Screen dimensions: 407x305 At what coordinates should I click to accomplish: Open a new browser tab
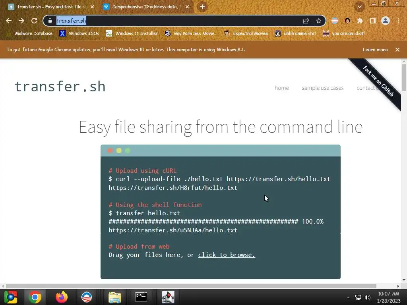(202, 7)
